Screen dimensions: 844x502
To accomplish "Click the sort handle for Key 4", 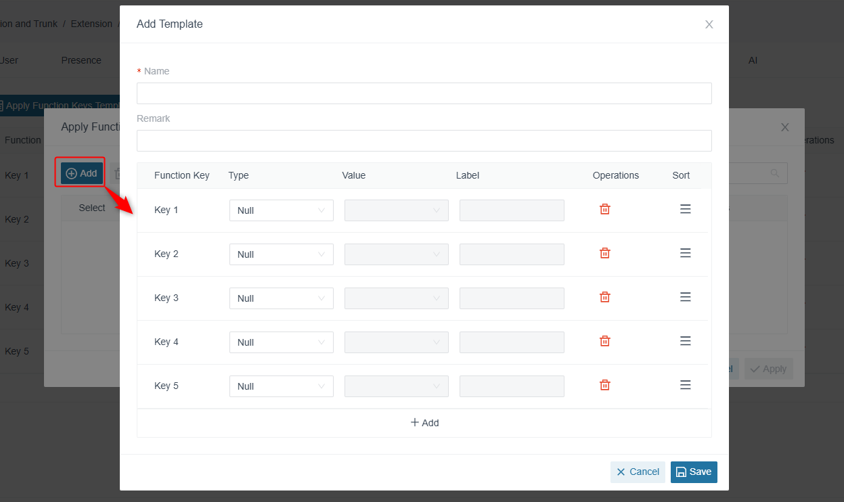I will pyautogui.click(x=685, y=341).
